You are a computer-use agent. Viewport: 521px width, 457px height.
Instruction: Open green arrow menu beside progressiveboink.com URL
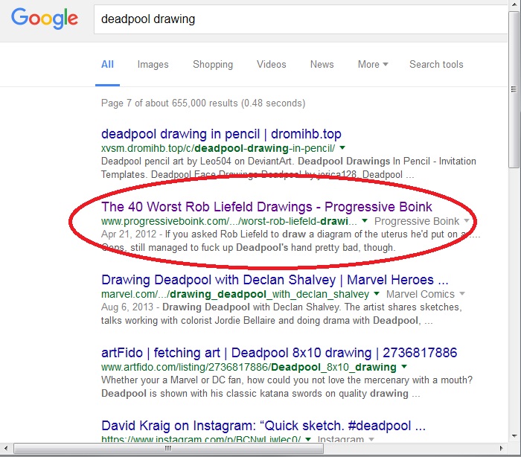[364, 221]
